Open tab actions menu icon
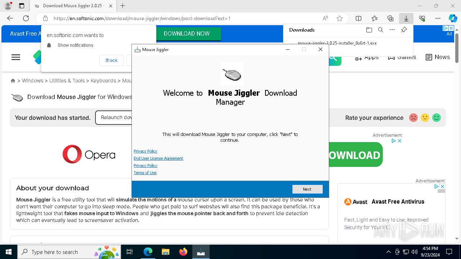Screen dimensions: 461x259 click(22, 6)
